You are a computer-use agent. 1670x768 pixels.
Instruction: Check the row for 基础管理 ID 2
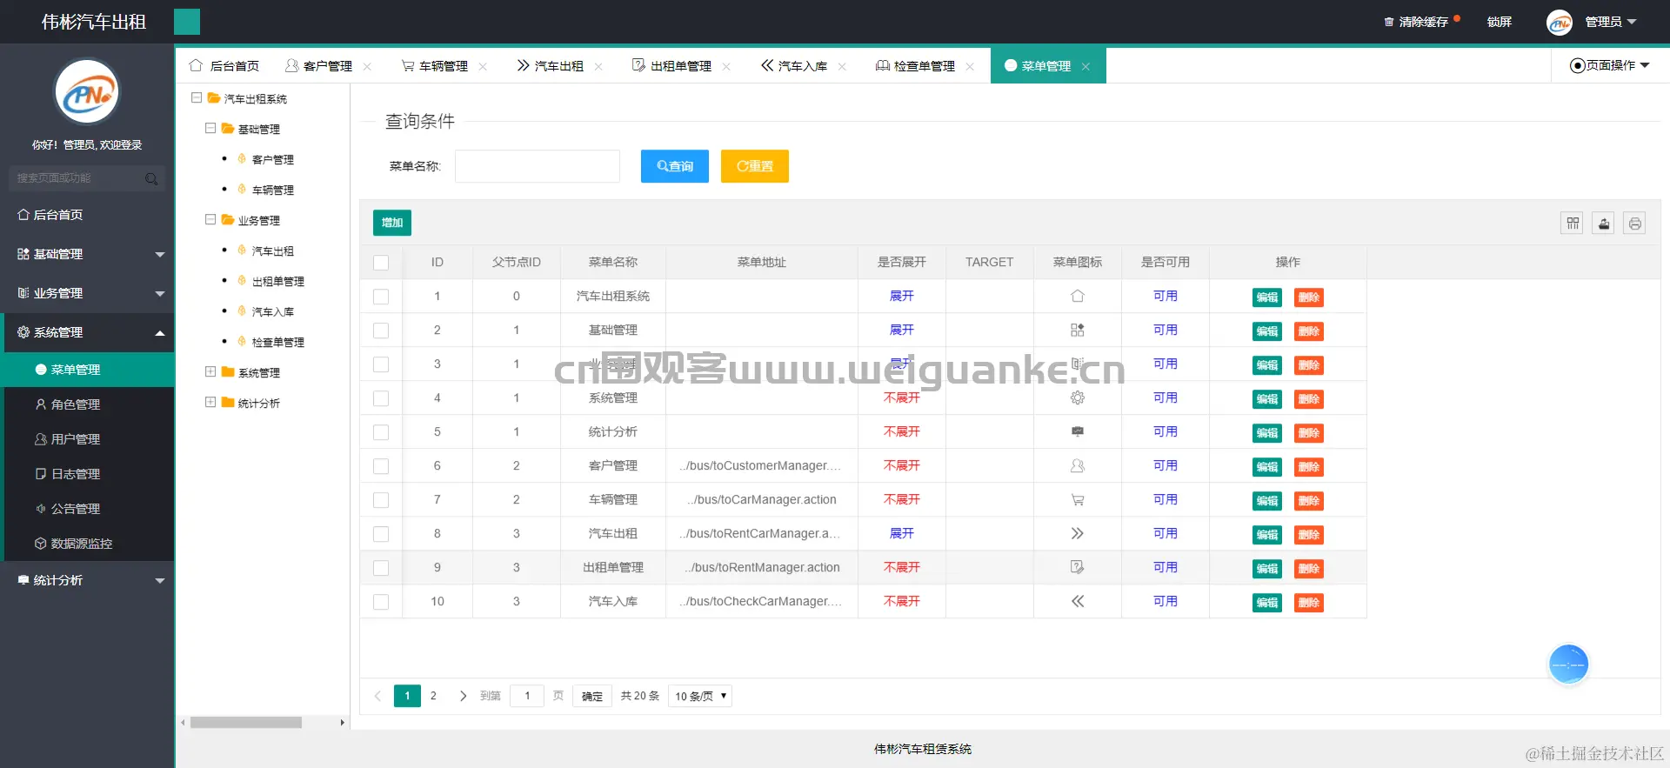point(381,331)
